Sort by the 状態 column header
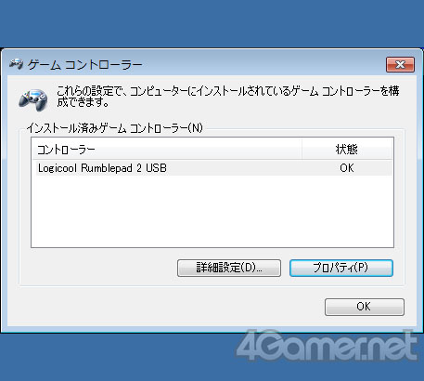424x381 pixels. coord(347,150)
